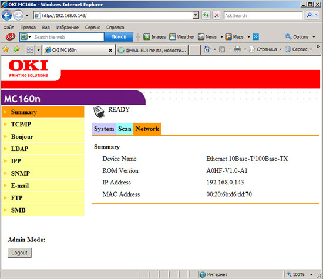Open Quick Tabs grid icon

click(x=30, y=50)
